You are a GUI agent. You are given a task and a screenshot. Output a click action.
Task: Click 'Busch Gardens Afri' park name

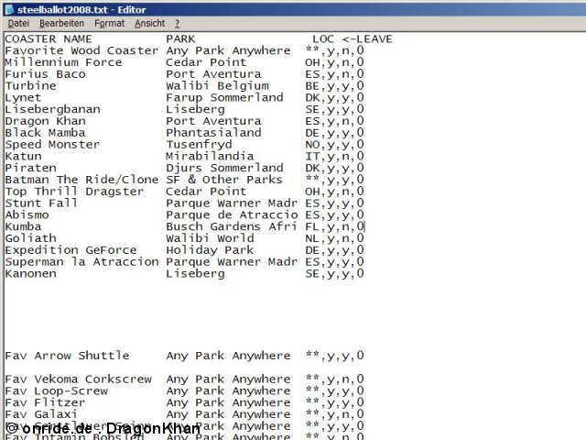point(232,226)
